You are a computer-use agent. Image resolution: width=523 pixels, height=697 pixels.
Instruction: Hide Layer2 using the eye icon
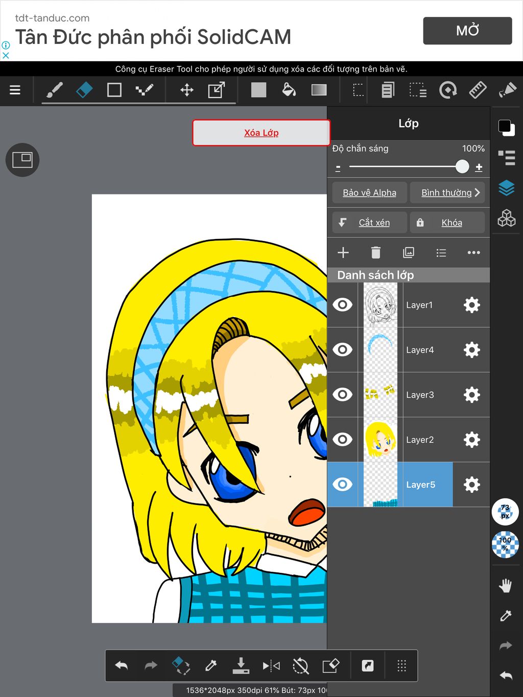tap(343, 440)
